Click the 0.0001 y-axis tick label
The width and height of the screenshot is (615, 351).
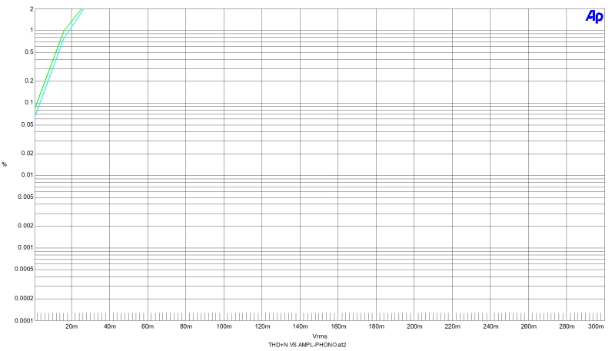[x=25, y=320]
